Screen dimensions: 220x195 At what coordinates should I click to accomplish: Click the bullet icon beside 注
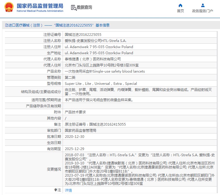pyautogui.click(x=56, y=190)
